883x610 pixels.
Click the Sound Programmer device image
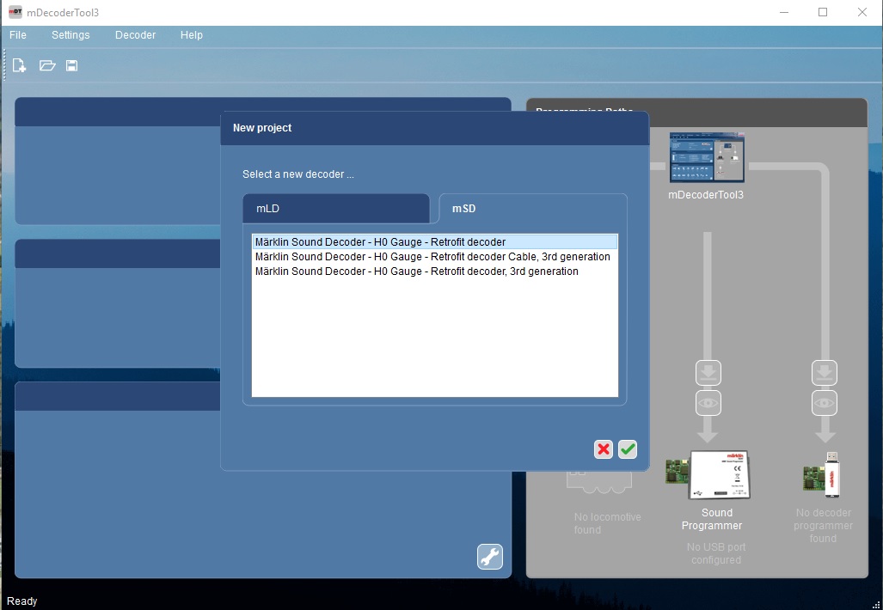(x=708, y=474)
